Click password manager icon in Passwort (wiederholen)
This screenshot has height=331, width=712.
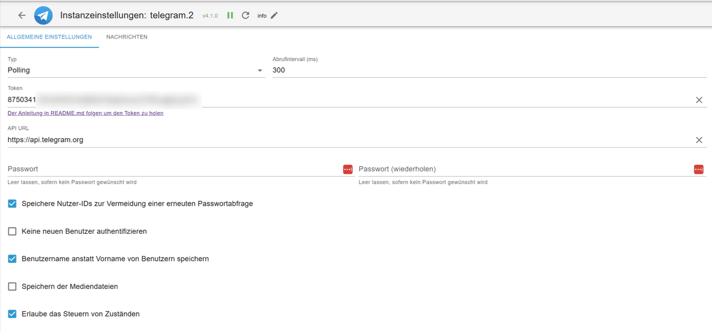coord(698,170)
